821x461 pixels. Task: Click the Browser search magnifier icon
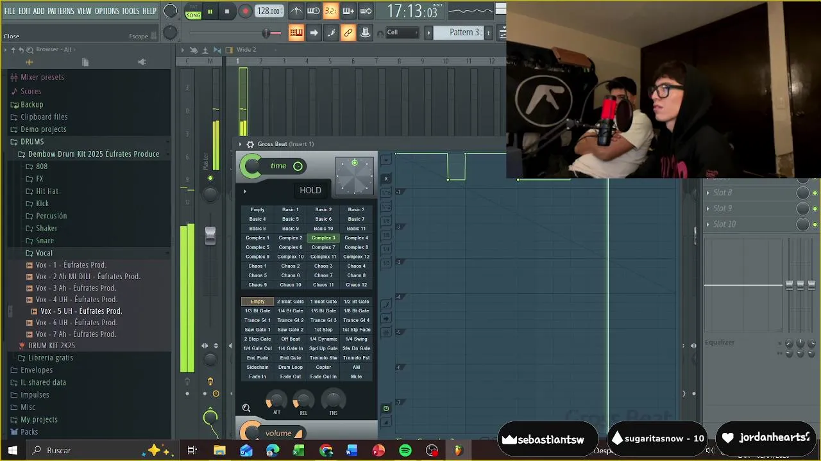(30, 49)
